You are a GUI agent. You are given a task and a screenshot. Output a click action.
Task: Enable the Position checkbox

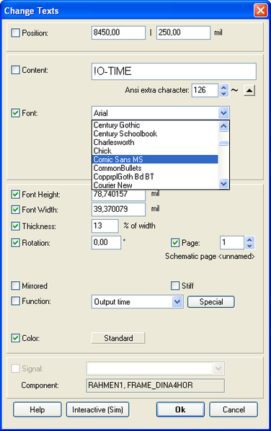tap(15, 33)
